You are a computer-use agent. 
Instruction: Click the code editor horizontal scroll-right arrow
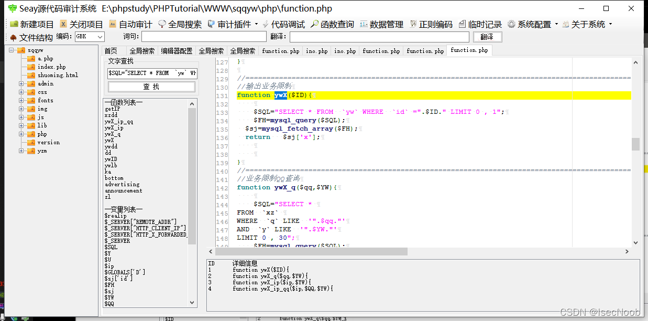coord(627,252)
